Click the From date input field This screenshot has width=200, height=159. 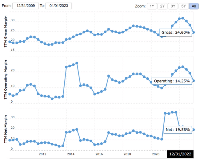pos(25,6)
